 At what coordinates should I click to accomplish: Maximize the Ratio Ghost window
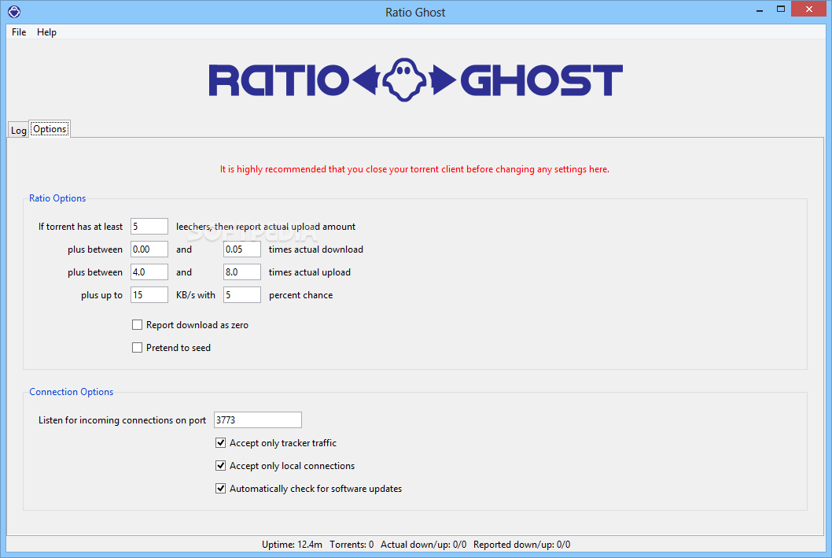[x=781, y=9]
